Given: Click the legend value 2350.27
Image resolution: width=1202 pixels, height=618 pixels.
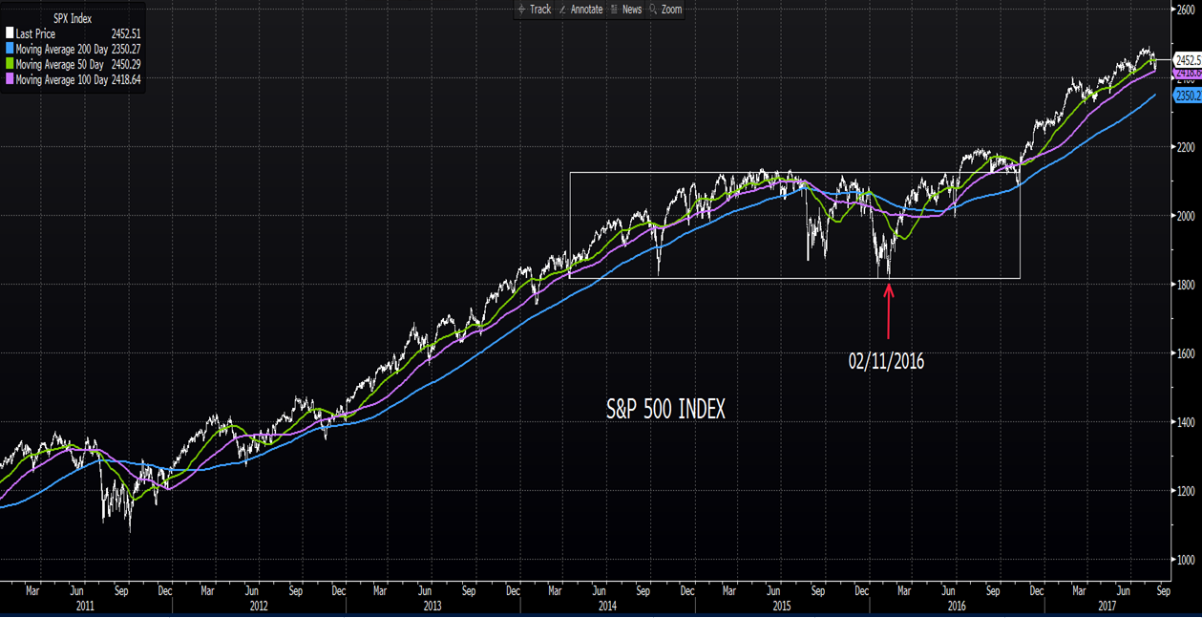Looking at the screenshot, I should point(126,49).
